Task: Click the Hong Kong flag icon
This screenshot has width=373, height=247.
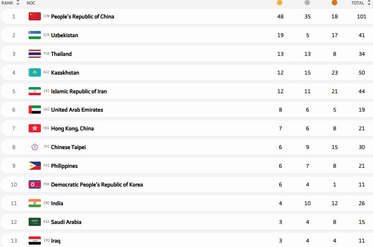Action: [35, 128]
